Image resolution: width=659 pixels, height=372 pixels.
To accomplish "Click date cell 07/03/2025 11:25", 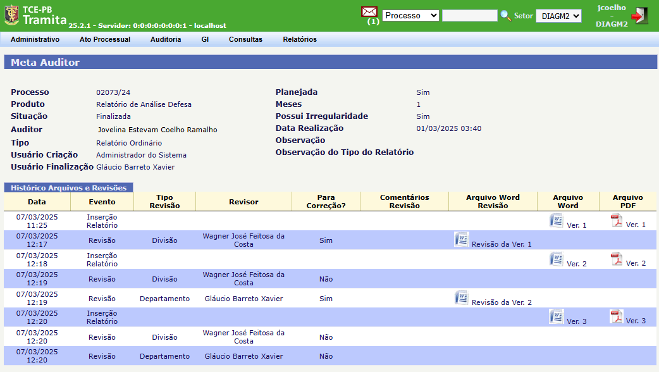I will pyautogui.click(x=37, y=221).
